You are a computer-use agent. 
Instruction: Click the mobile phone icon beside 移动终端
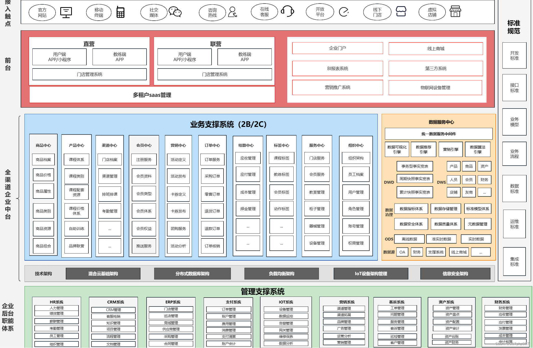point(120,12)
